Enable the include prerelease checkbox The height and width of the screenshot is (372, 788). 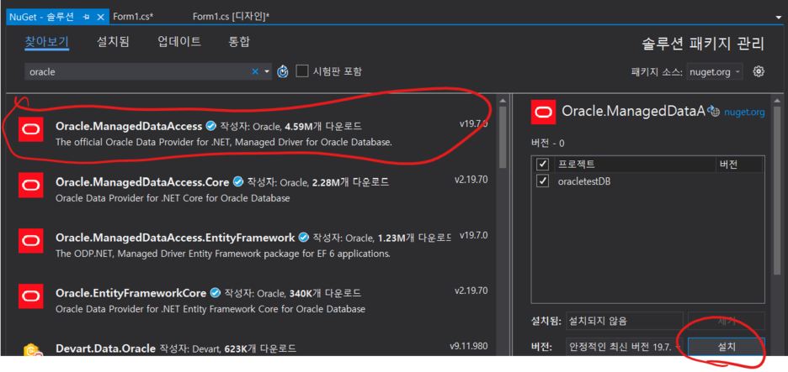[302, 71]
